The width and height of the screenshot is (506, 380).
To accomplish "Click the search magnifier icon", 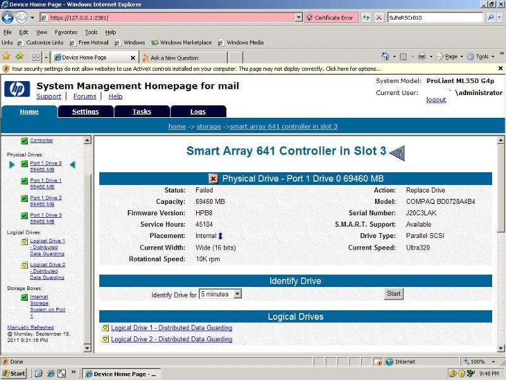I will coord(491,18).
